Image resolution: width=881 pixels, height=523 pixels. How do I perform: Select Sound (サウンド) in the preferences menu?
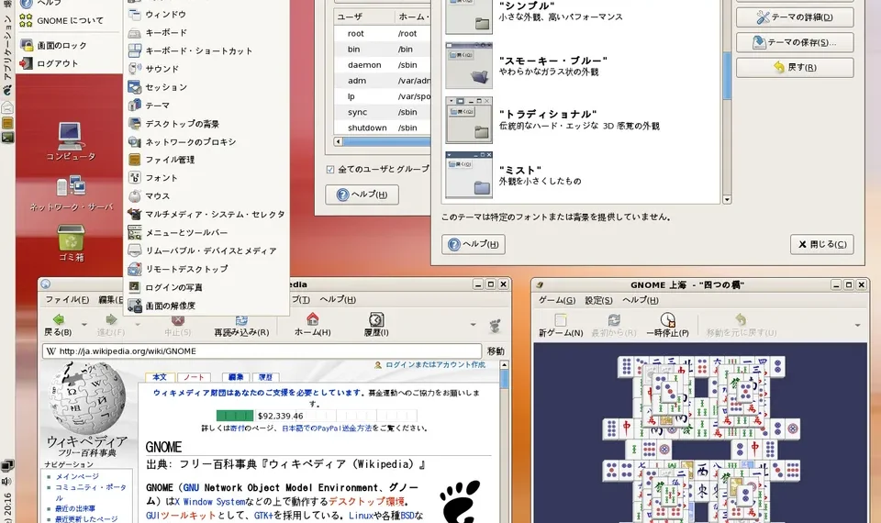(162, 69)
